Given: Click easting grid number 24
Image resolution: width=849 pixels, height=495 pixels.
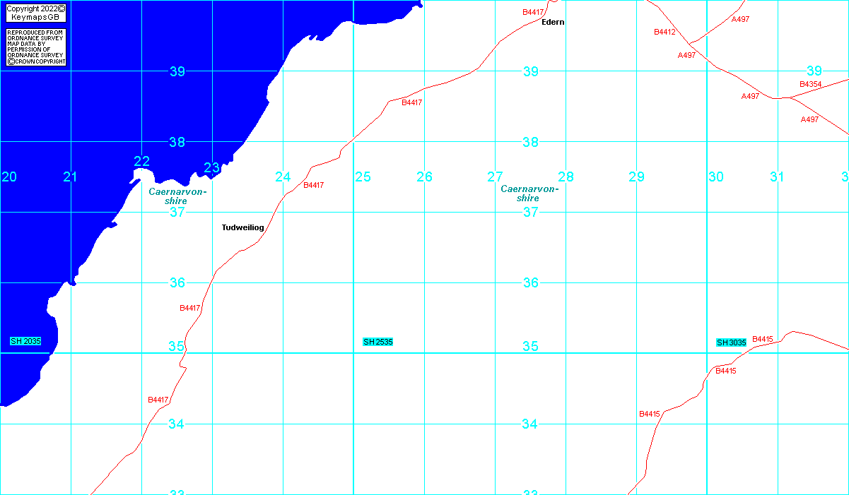Looking at the screenshot, I should tap(283, 177).
